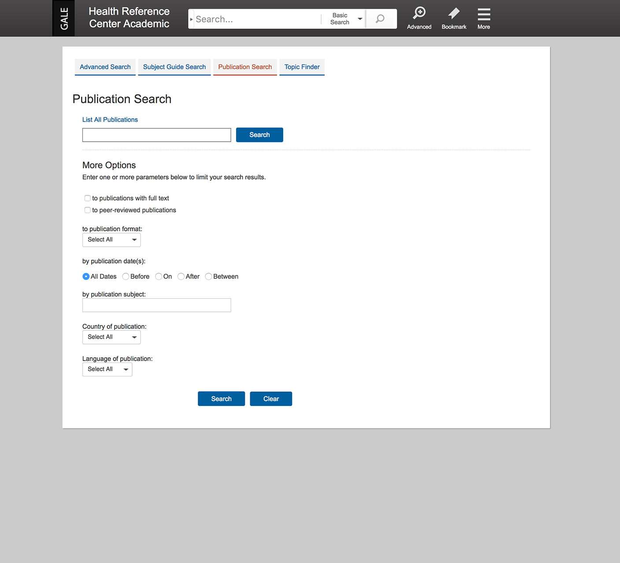Click the GALE logo
This screenshot has width=620, height=563.
(64, 18)
